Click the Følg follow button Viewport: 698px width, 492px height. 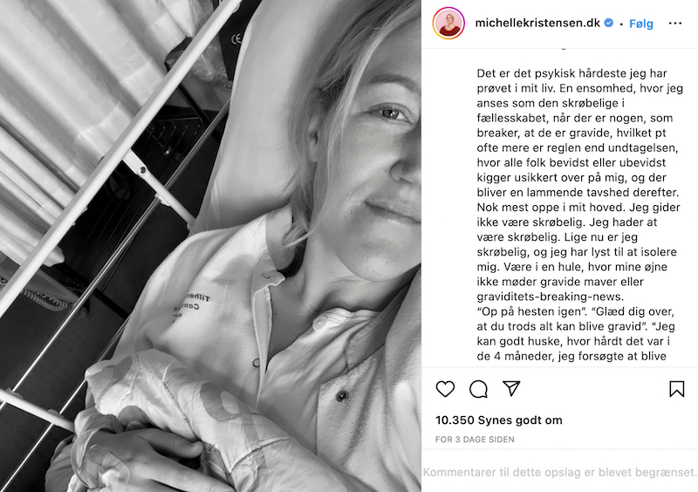click(x=641, y=24)
